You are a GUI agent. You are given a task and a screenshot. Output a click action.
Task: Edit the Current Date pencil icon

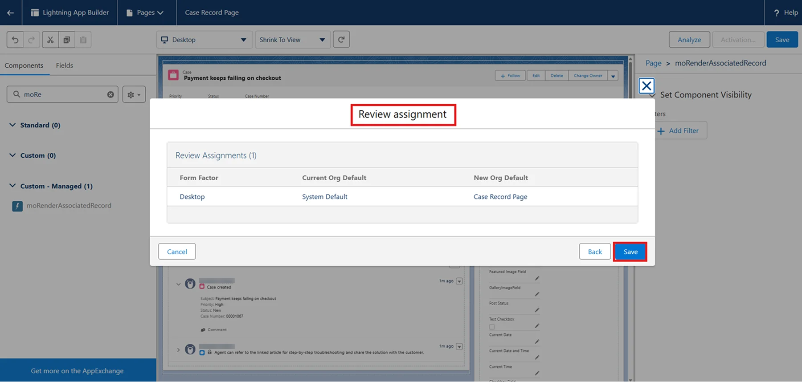[537, 341]
